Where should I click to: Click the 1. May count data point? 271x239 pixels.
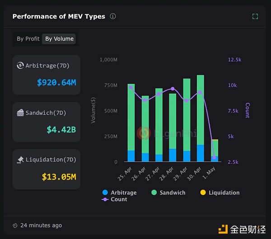(x=214, y=157)
